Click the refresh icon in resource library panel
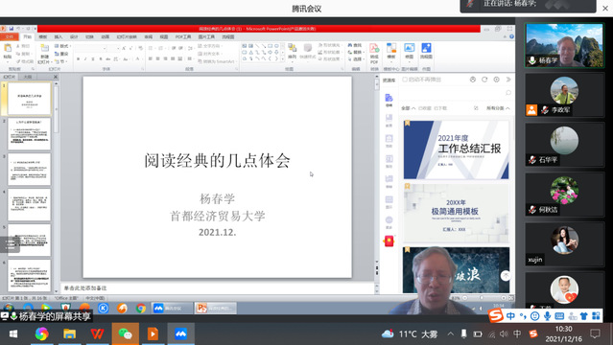This screenshot has height=345, width=613. tap(484, 80)
